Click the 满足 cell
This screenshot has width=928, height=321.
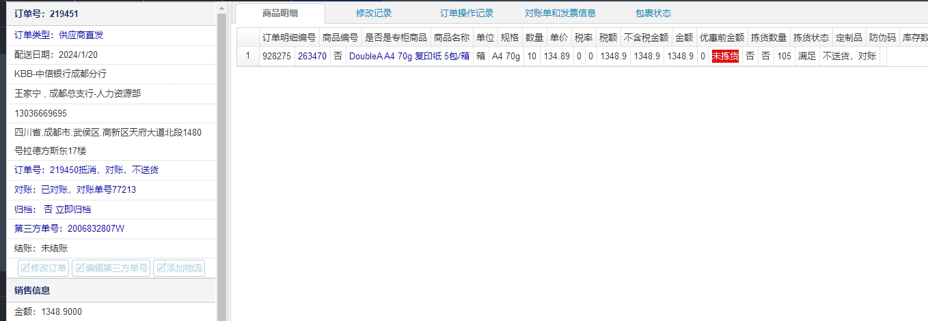(x=807, y=57)
